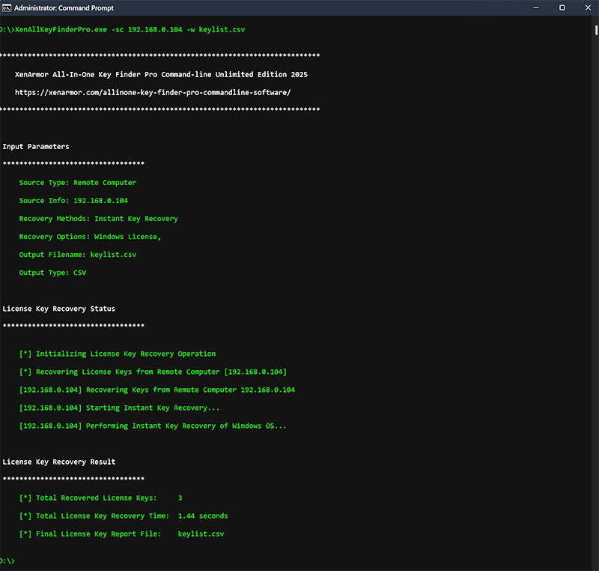Maximize the Command Prompt window
The image size is (599, 571).
click(562, 7)
